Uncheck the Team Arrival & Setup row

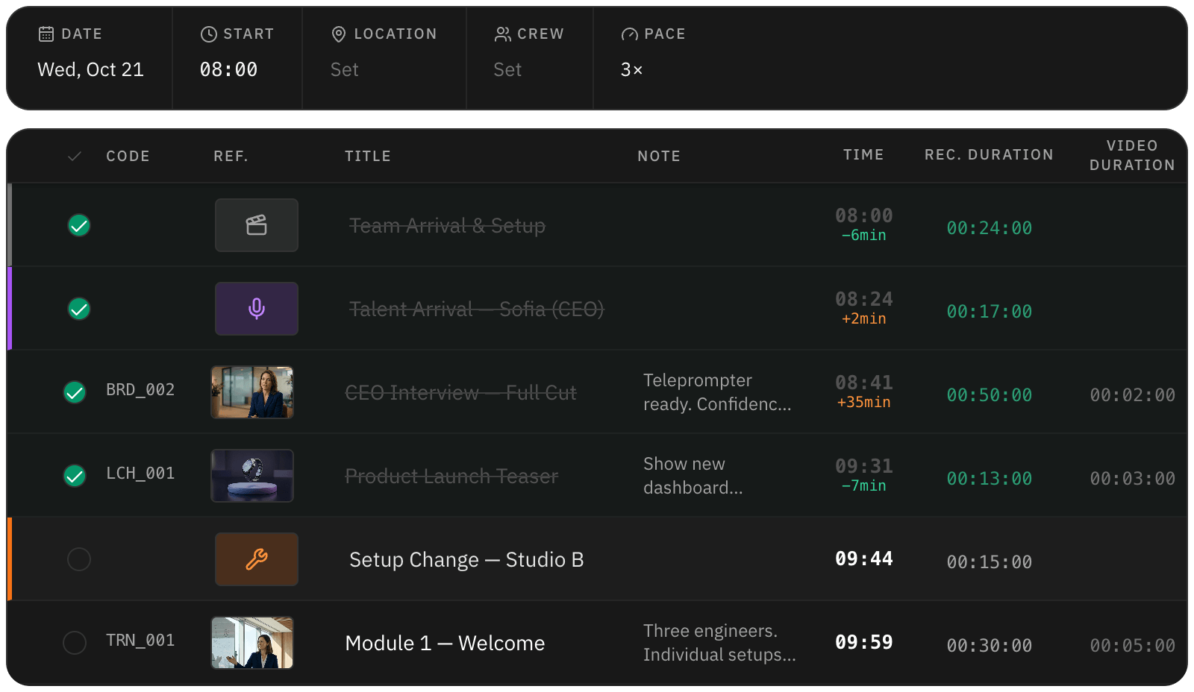pos(79,225)
